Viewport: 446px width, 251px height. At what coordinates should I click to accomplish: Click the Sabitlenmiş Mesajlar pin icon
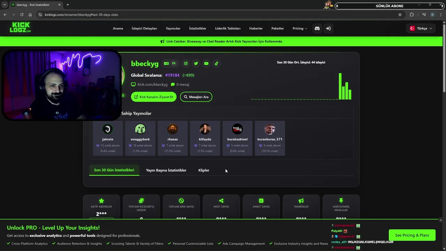point(341,201)
